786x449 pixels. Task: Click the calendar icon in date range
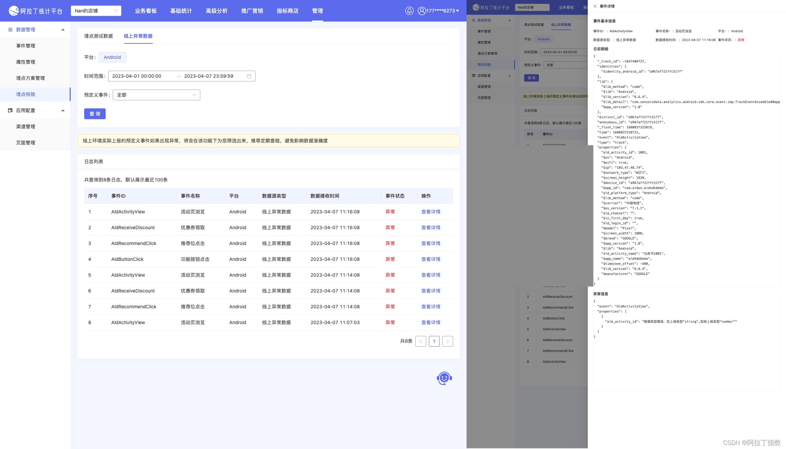249,76
